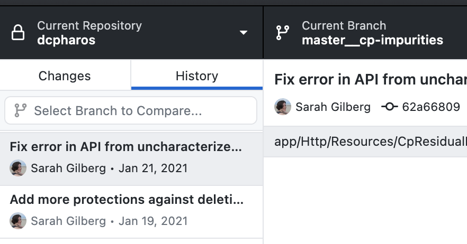The image size is (467, 244).
Task: Click the Current Branch git icon
Action: [282, 33]
